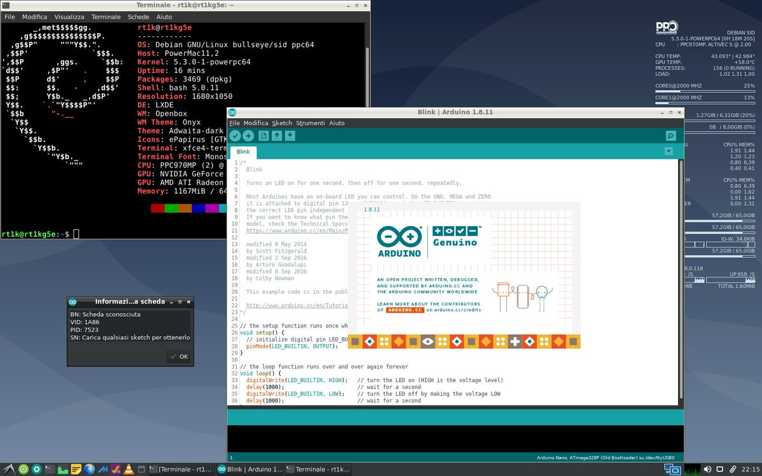Click the Arduino logo in window titlebar

232,112
